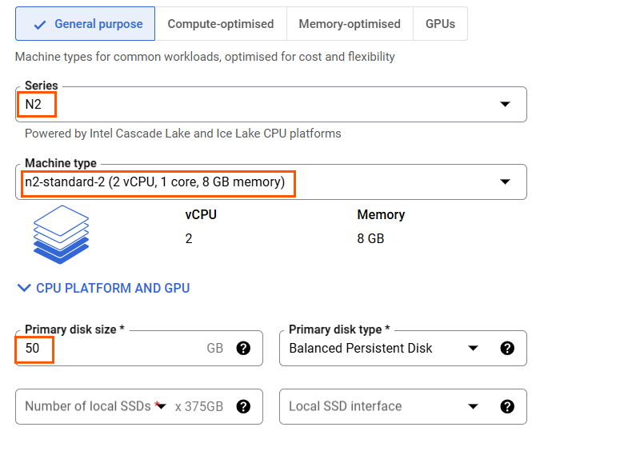This screenshot has width=632, height=455.
Task: Click the checkmark icon on General purpose tab
Action: click(x=40, y=25)
